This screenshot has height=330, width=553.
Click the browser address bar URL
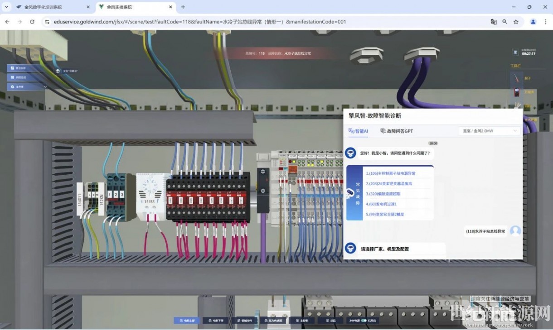click(200, 22)
